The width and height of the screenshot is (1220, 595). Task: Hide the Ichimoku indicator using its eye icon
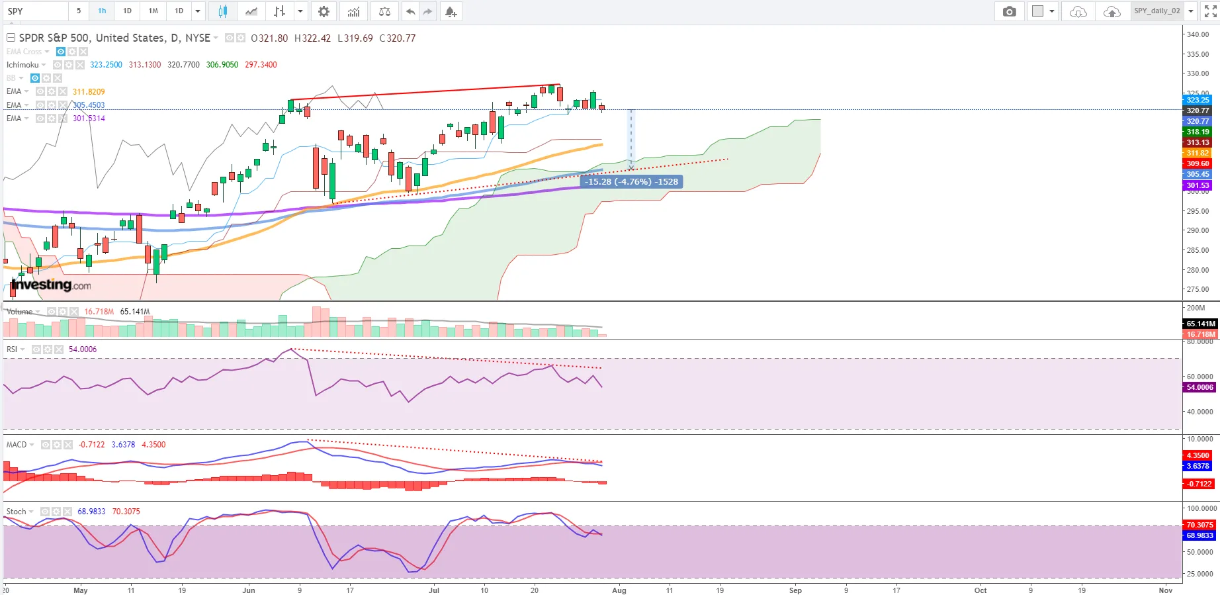coord(58,65)
